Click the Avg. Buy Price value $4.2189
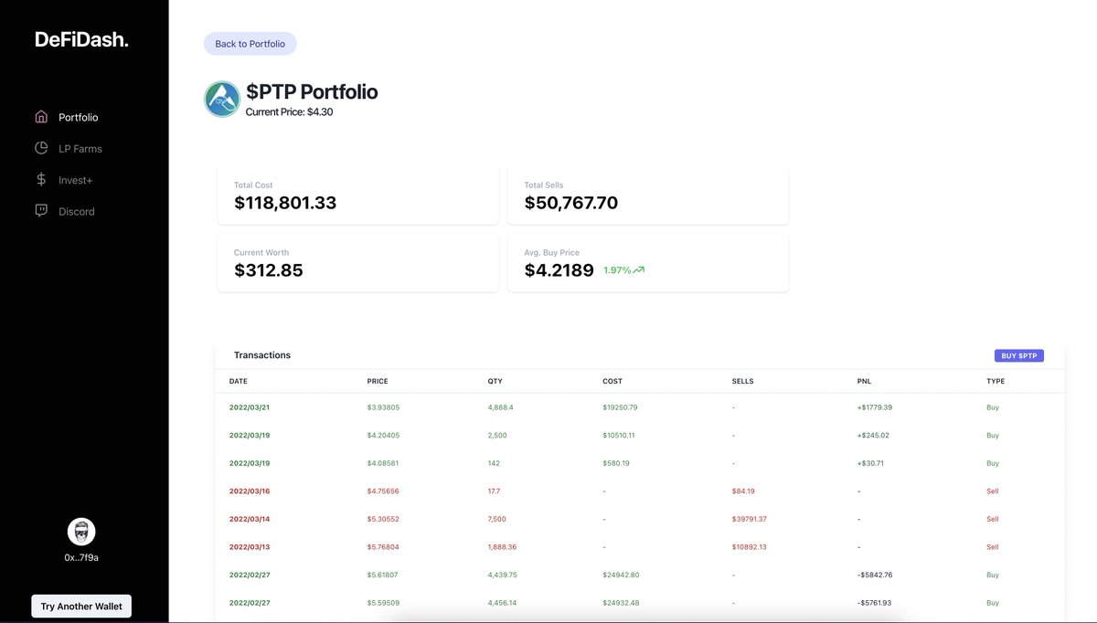This screenshot has width=1097, height=623. (x=559, y=270)
